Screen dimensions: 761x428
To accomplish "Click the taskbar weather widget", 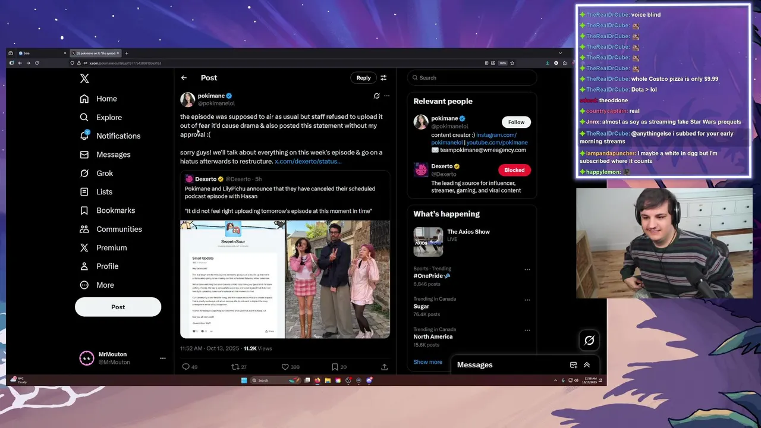I will point(18,380).
